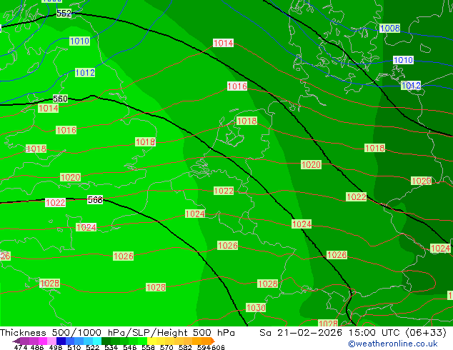Click the legend value 570
Screen dimensions: 453x350
[x=166, y=347]
